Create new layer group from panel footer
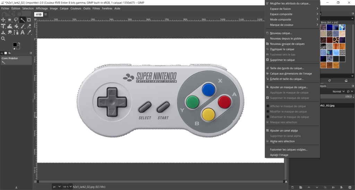 pos(301,187)
